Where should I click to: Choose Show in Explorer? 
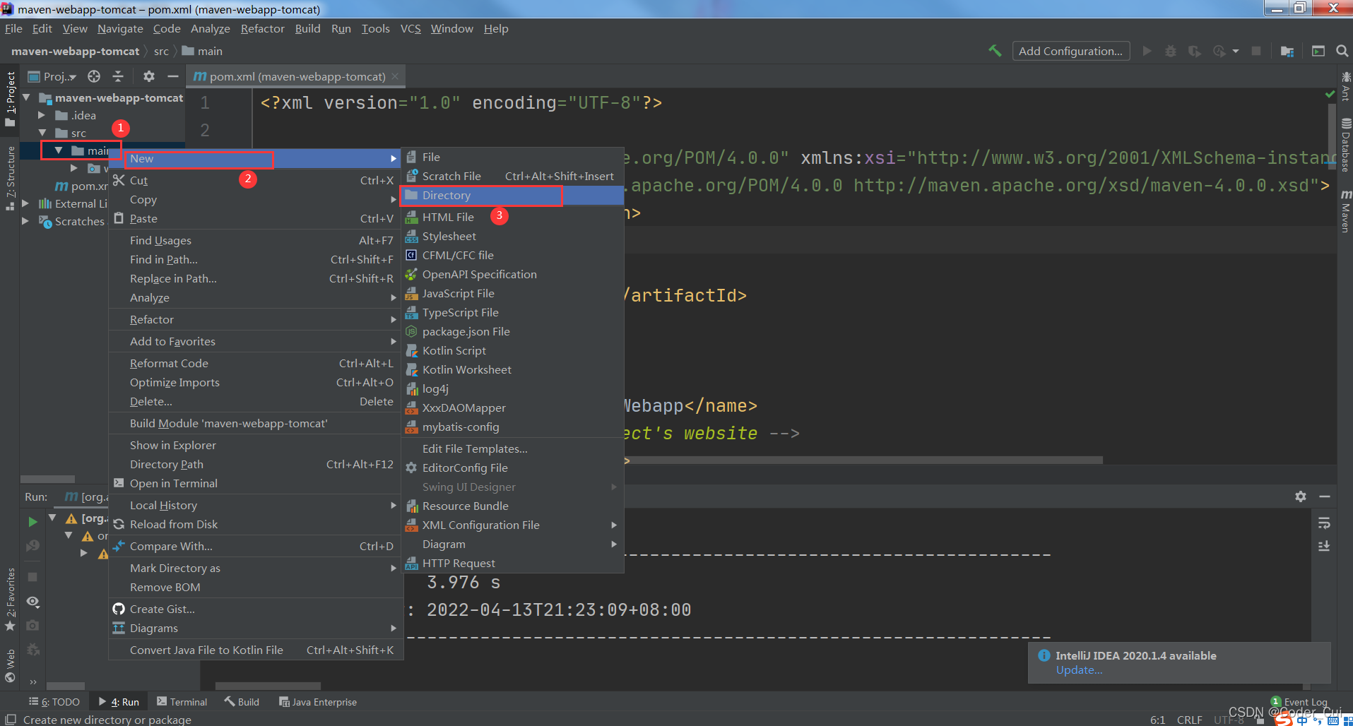[x=256, y=445]
